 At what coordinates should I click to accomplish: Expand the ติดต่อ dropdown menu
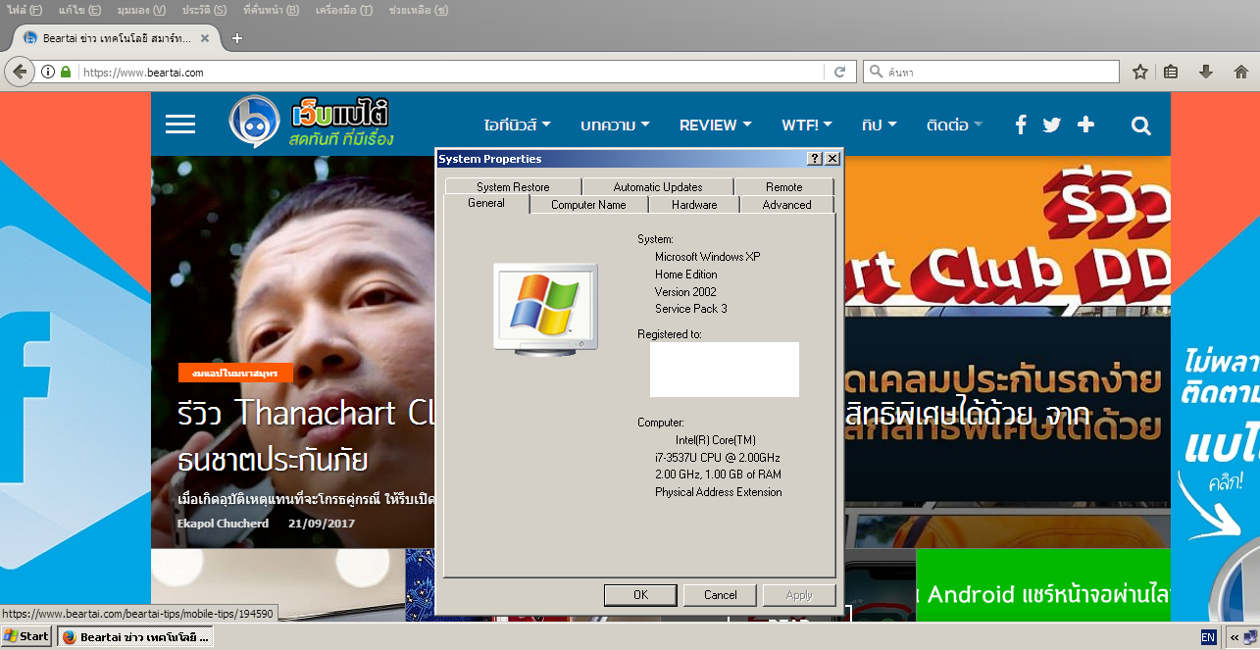click(x=954, y=125)
